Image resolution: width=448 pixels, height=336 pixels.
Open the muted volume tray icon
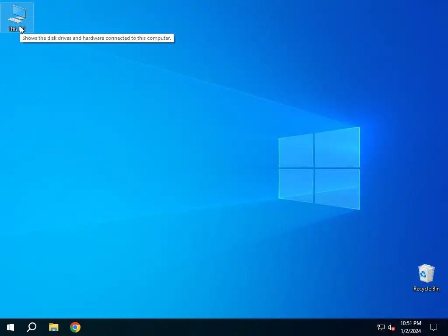pos(391,327)
